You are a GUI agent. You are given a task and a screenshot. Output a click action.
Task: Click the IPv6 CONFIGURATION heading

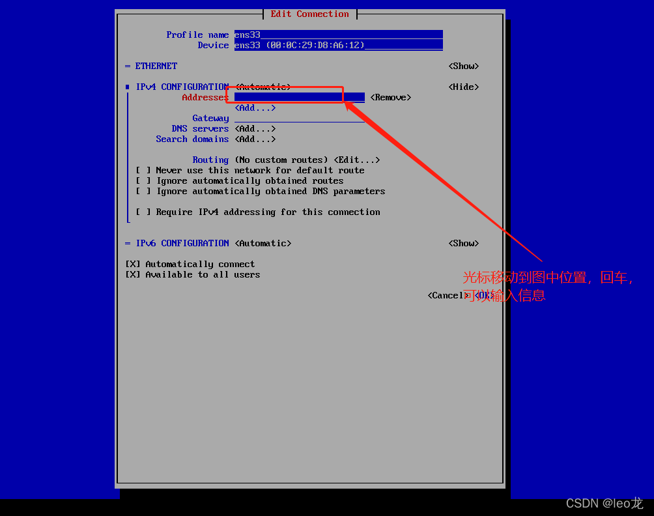(x=182, y=243)
